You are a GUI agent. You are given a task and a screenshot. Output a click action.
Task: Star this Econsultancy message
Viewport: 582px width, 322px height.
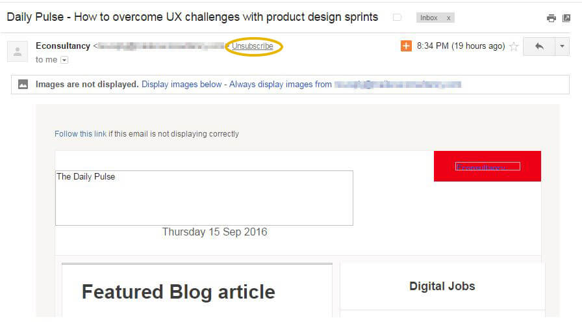pyautogui.click(x=514, y=46)
